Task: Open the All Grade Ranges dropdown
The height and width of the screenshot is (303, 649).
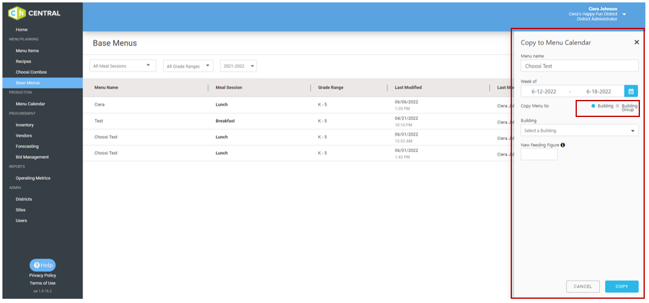Action: [188, 66]
